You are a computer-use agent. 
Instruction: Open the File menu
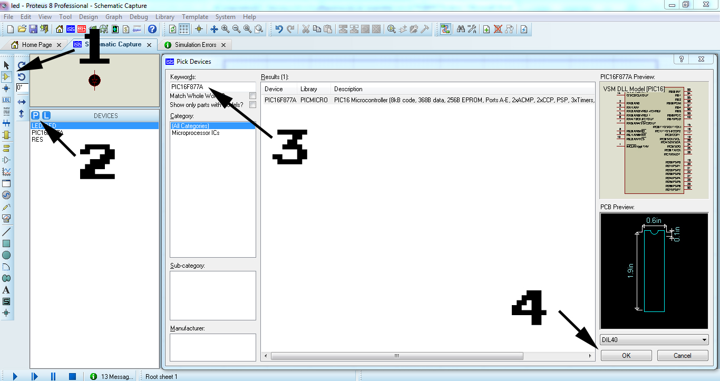pyautogui.click(x=8, y=17)
